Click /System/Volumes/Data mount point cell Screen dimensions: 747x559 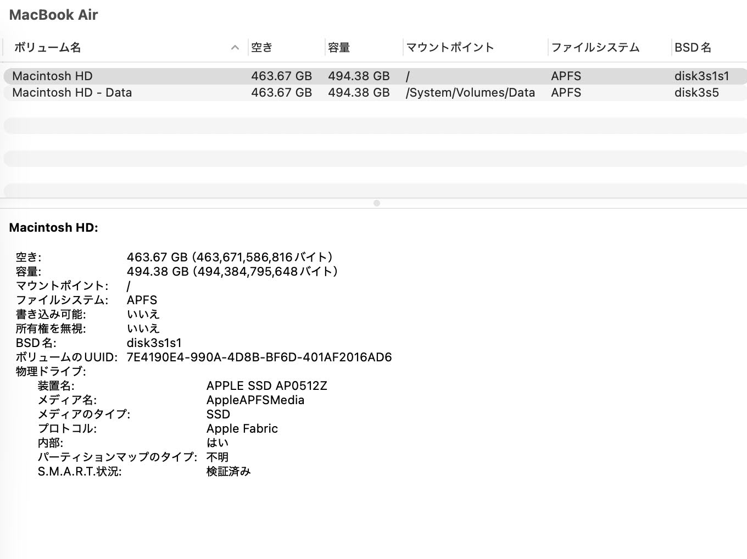pyautogui.click(x=470, y=92)
